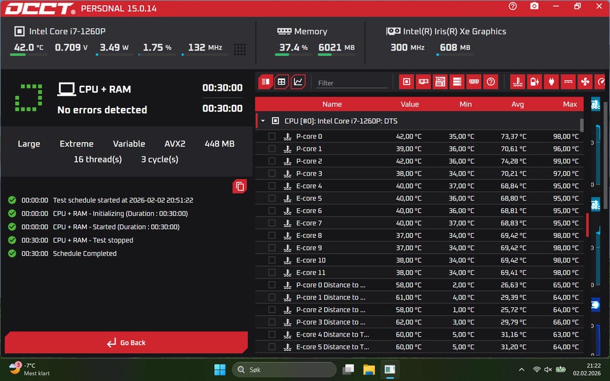Click the Intel Core i7-1260P CPU chip icon
This screenshot has height=381, width=610.
(20, 32)
